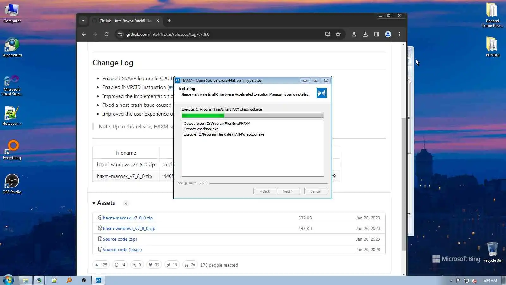Image resolution: width=506 pixels, height=285 pixels.
Task: Collapse the Assets section
Action: tap(94, 203)
